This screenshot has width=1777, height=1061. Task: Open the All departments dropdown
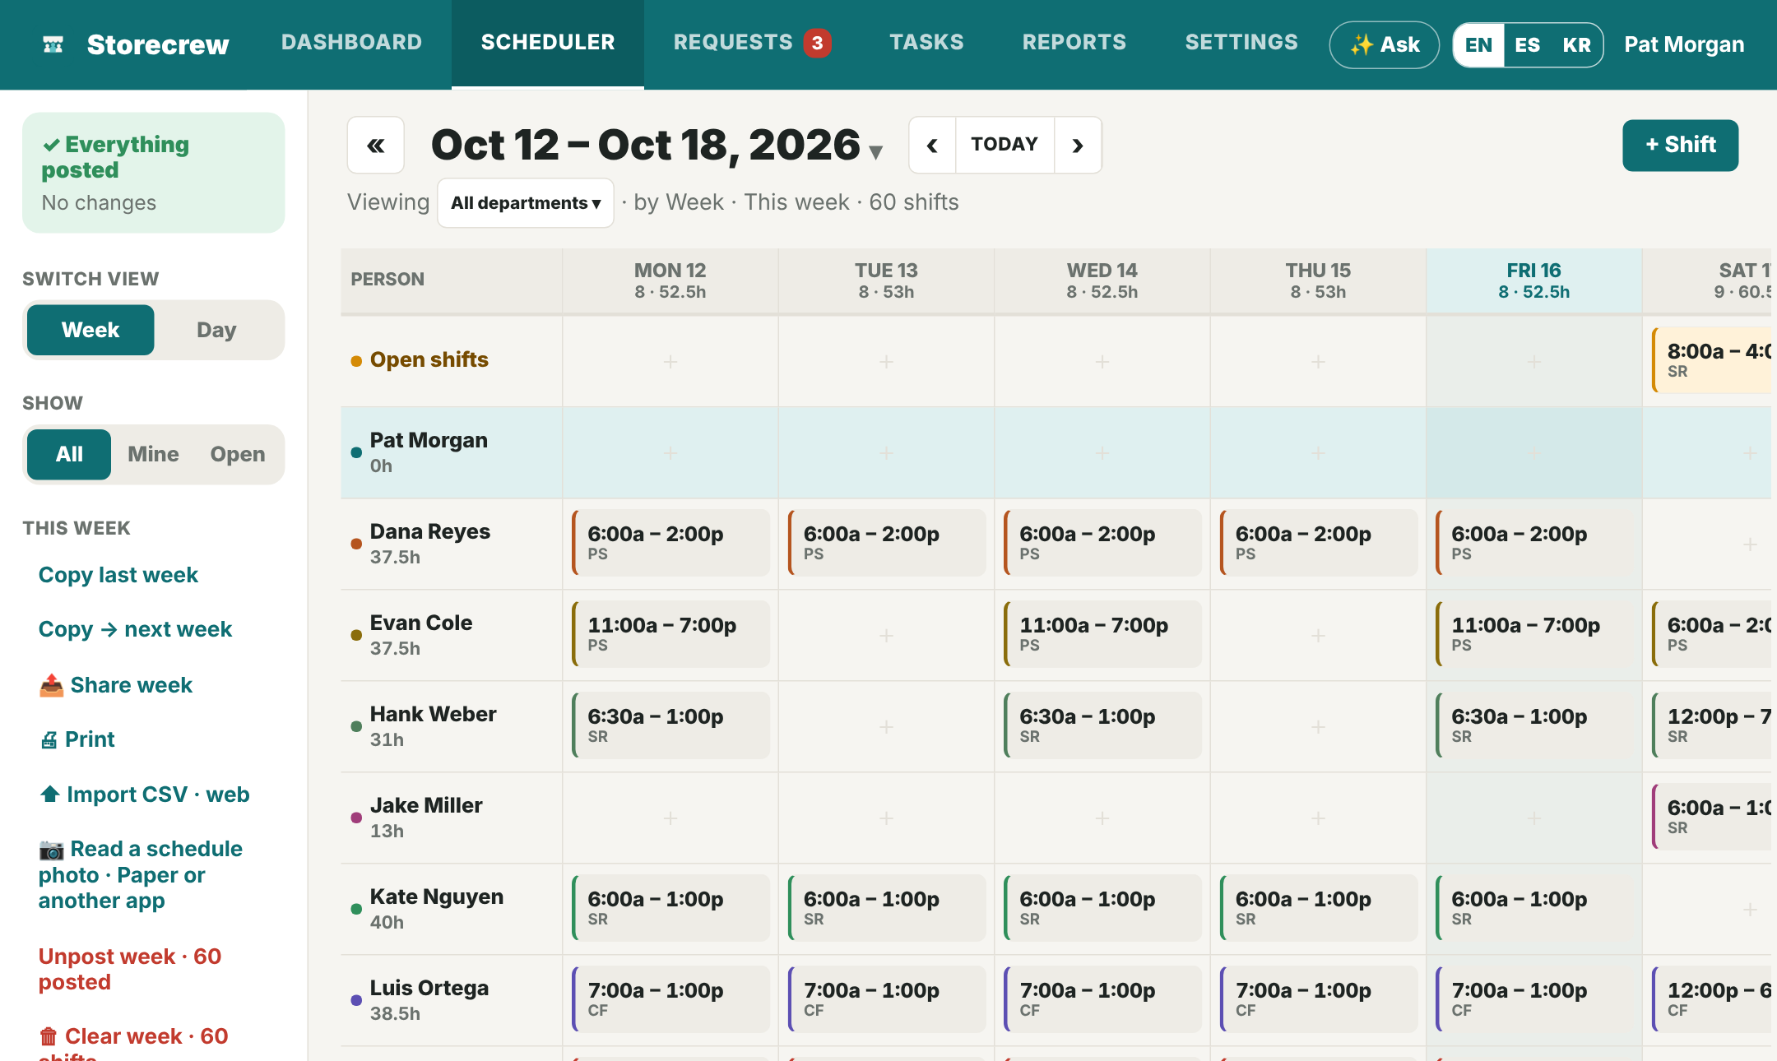pyautogui.click(x=526, y=203)
